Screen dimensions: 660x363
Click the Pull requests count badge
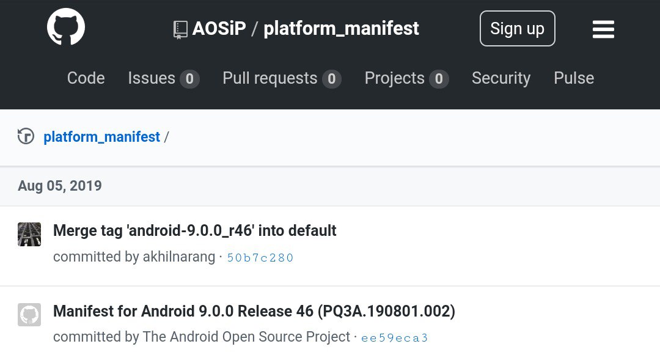[x=331, y=79]
